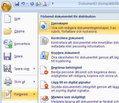Image resolution: width=119 pixels, height=103 pixels.
Task: Click the round Office button
Action: [x=6, y=6]
